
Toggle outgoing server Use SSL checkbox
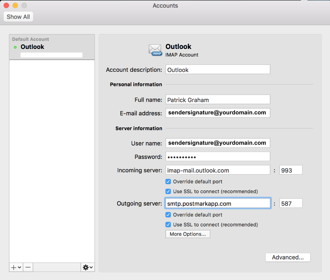(168, 224)
